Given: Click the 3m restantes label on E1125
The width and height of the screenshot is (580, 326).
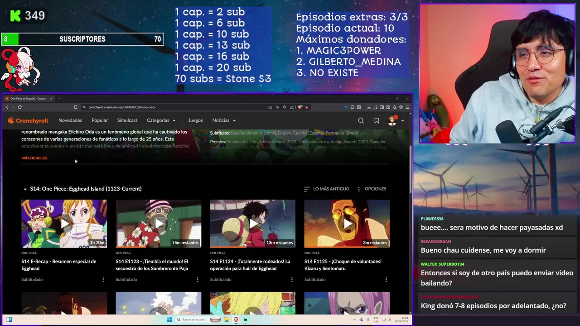Looking at the screenshot, I should tap(375, 243).
